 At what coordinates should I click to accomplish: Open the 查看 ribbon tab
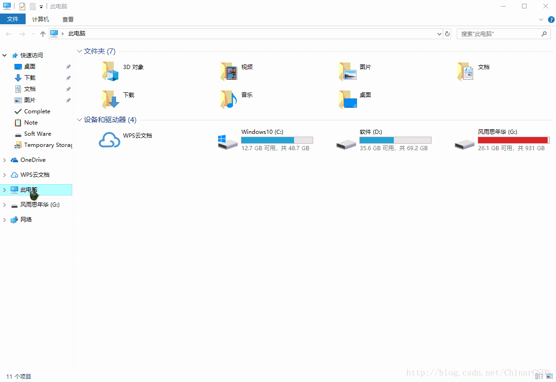[x=68, y=20]
